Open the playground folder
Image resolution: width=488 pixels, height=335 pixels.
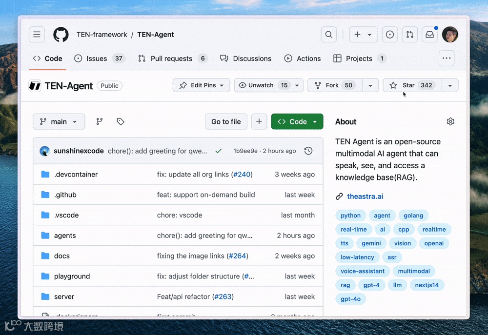coord(72,276)
